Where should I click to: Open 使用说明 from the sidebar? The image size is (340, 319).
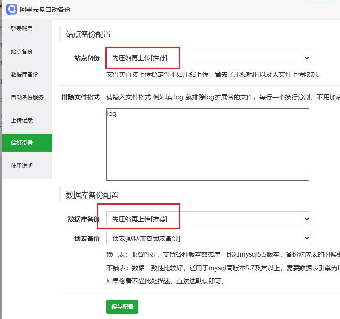pyautogui.click(x=22, y=166)
